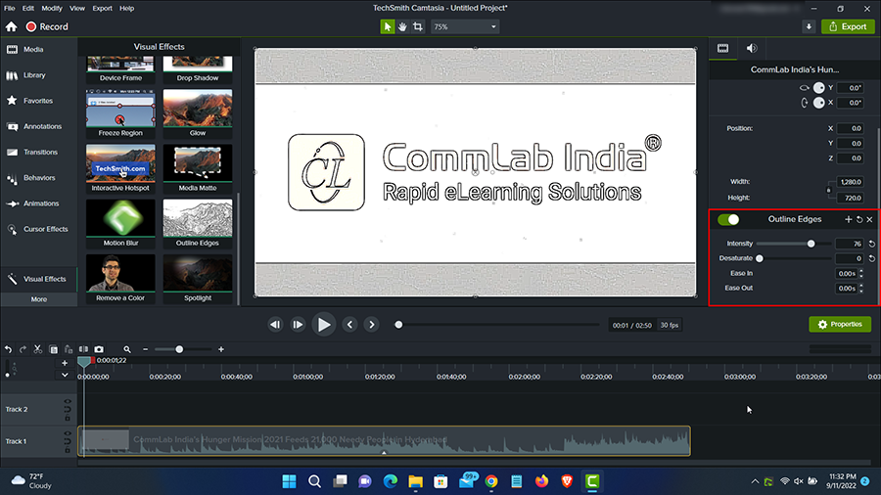
Task: Click the download arrow icon beside Export
Action: click(809, 26)
